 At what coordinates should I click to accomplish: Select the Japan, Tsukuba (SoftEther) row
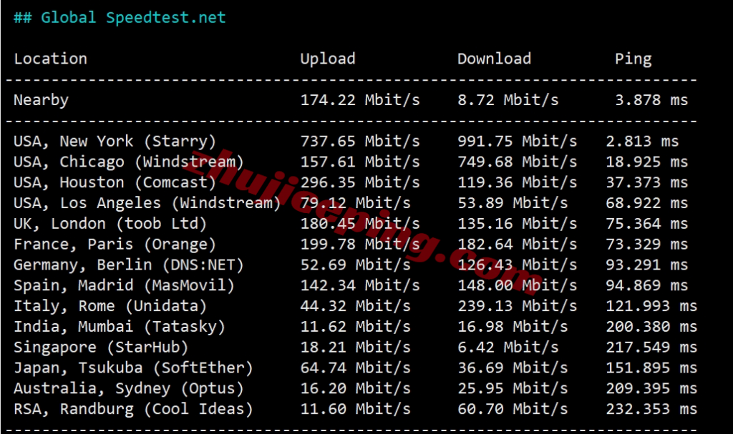click(133, 369)
